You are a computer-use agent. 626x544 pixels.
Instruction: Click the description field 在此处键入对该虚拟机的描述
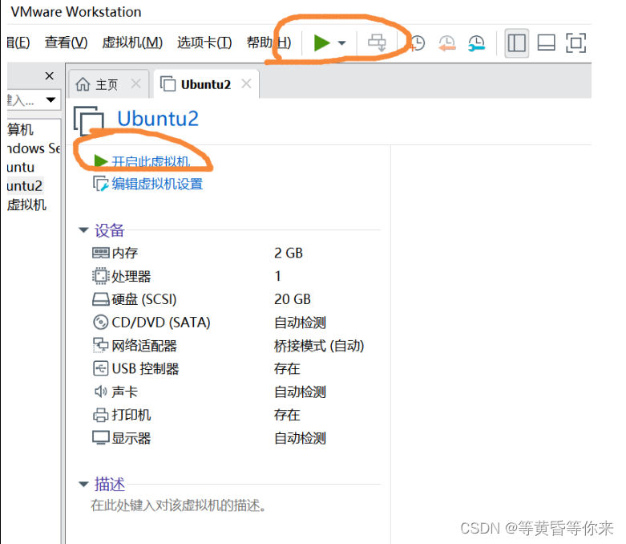coord(179,505)
